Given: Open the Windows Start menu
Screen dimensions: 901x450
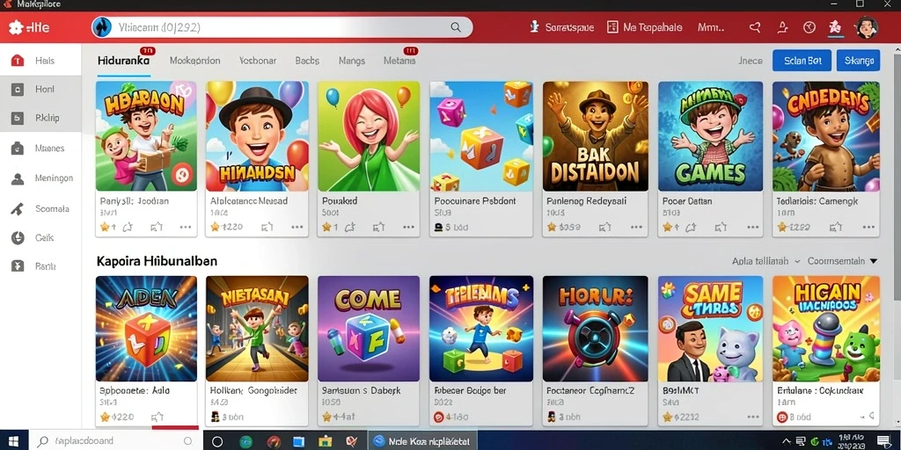Looking at the screenshot, I should [x=14, y=441].
